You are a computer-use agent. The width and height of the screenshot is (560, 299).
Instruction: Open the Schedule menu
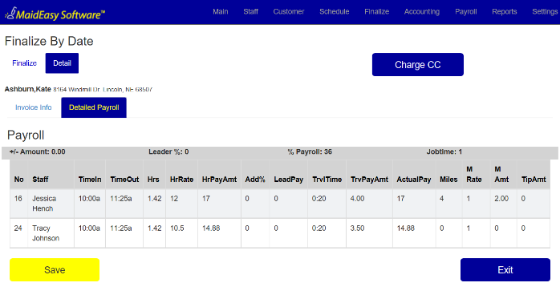tap(335, 11)
